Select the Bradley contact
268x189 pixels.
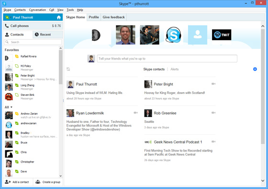(32, 134)
